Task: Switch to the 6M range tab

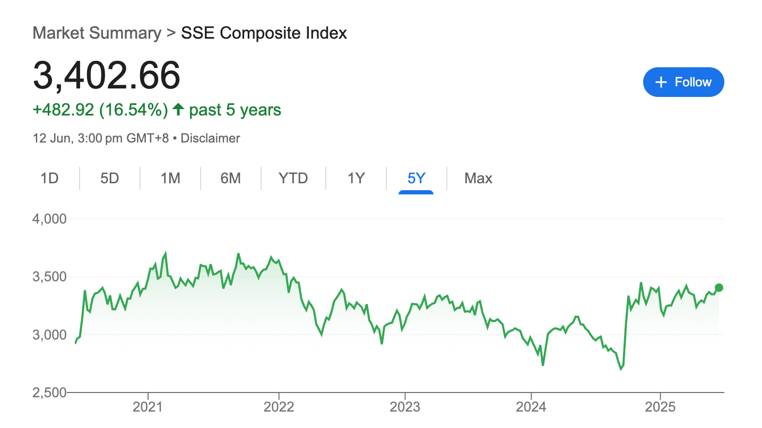Action: coord(231,179)
